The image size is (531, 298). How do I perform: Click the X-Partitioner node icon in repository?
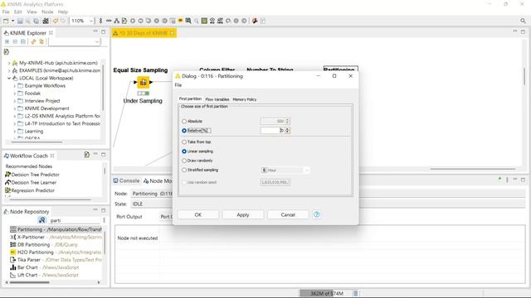[13, 237]
